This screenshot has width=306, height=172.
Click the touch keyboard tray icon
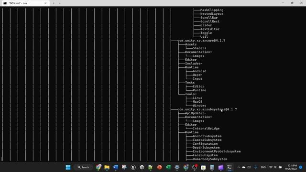point(249,167)
